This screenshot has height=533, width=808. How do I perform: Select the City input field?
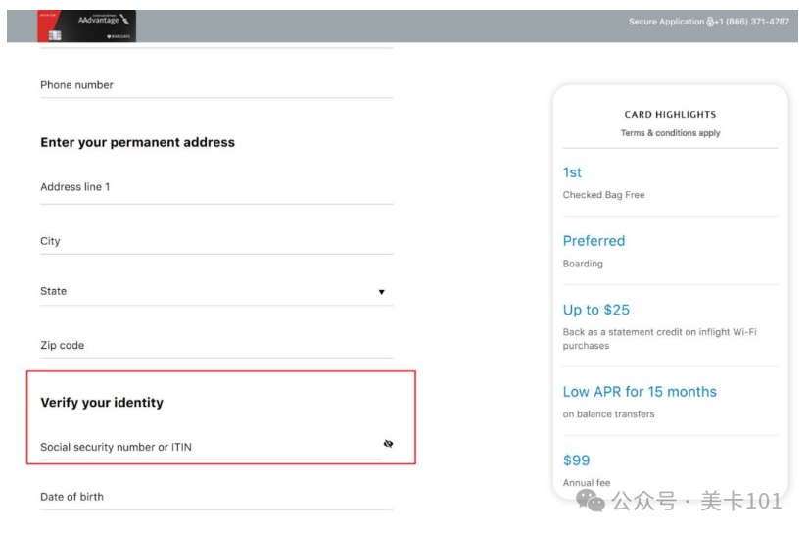tap(216, 241)
